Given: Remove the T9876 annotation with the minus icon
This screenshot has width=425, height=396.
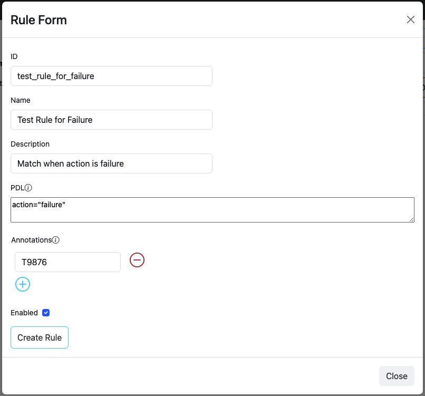Looking at the screenshot, I should [x=137, y=260].
